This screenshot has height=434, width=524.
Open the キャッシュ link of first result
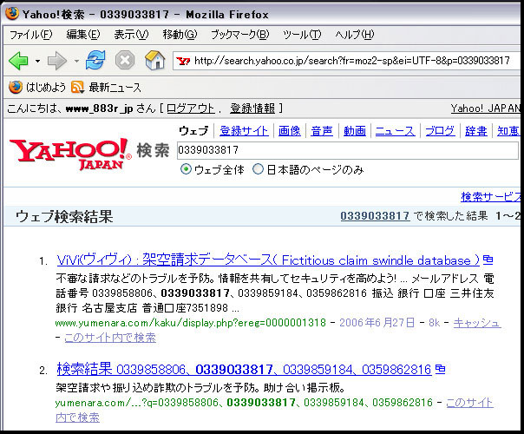[x=477, y=323]
